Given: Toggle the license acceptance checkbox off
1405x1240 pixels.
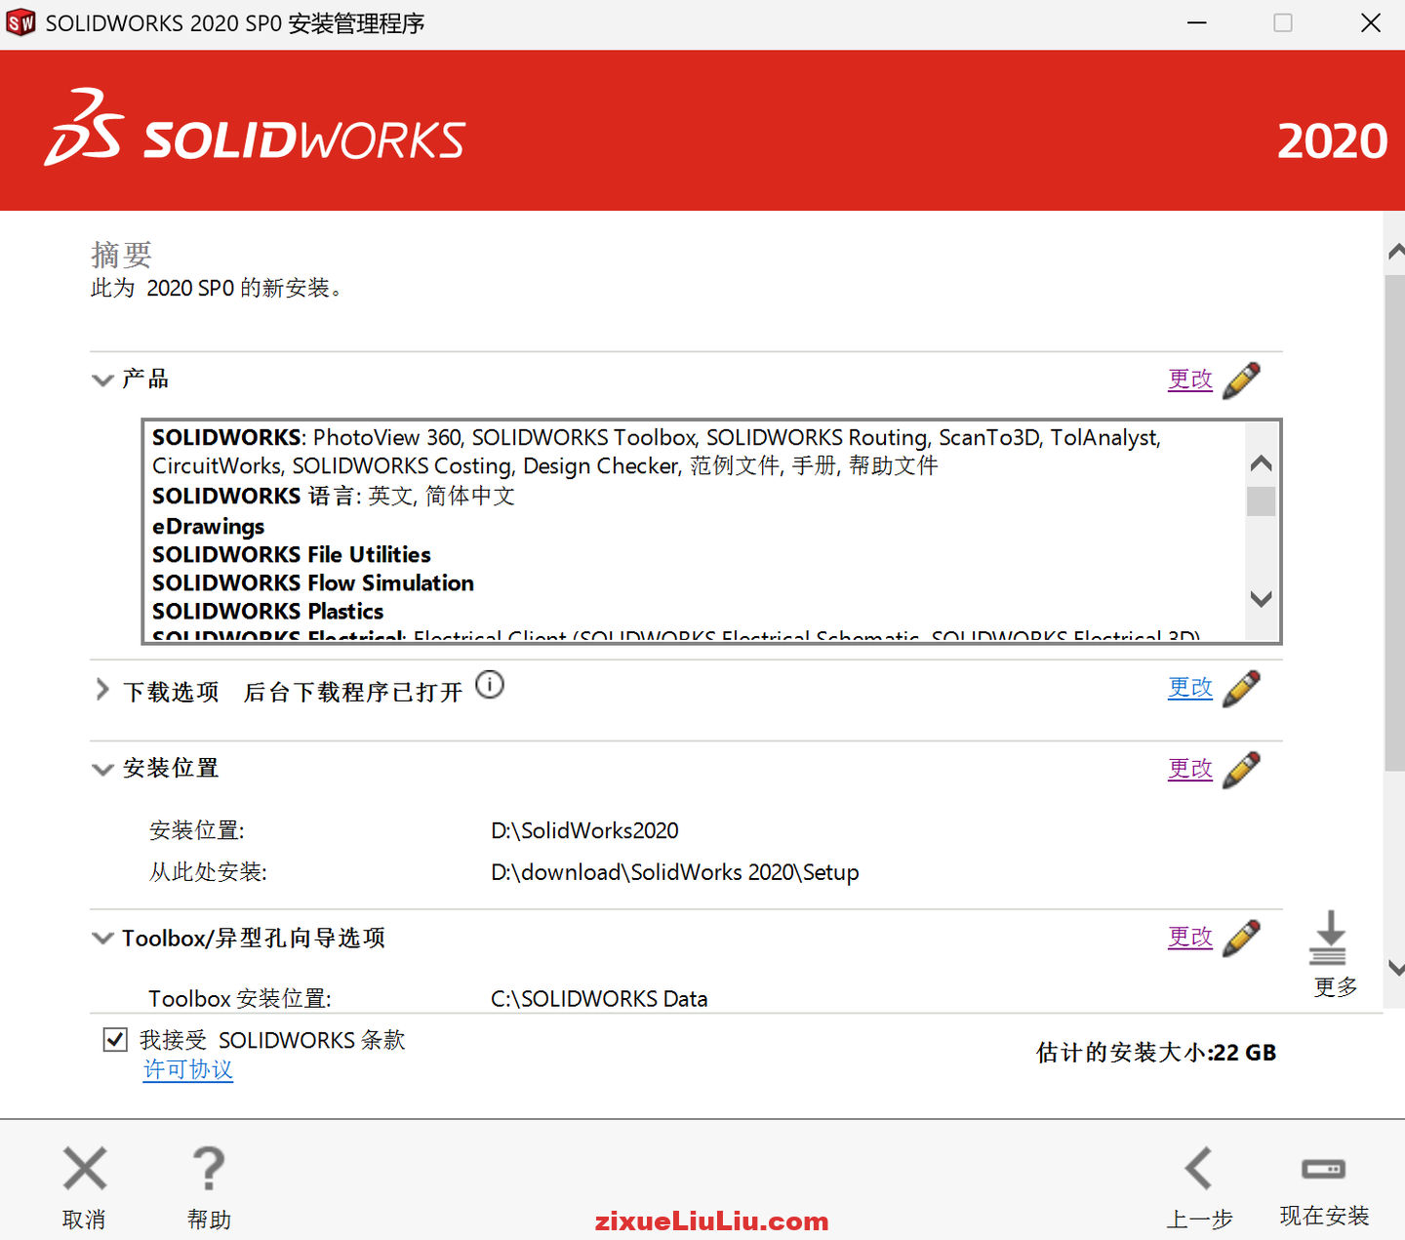Looking at the screenshot, I should pos(115,1039).
